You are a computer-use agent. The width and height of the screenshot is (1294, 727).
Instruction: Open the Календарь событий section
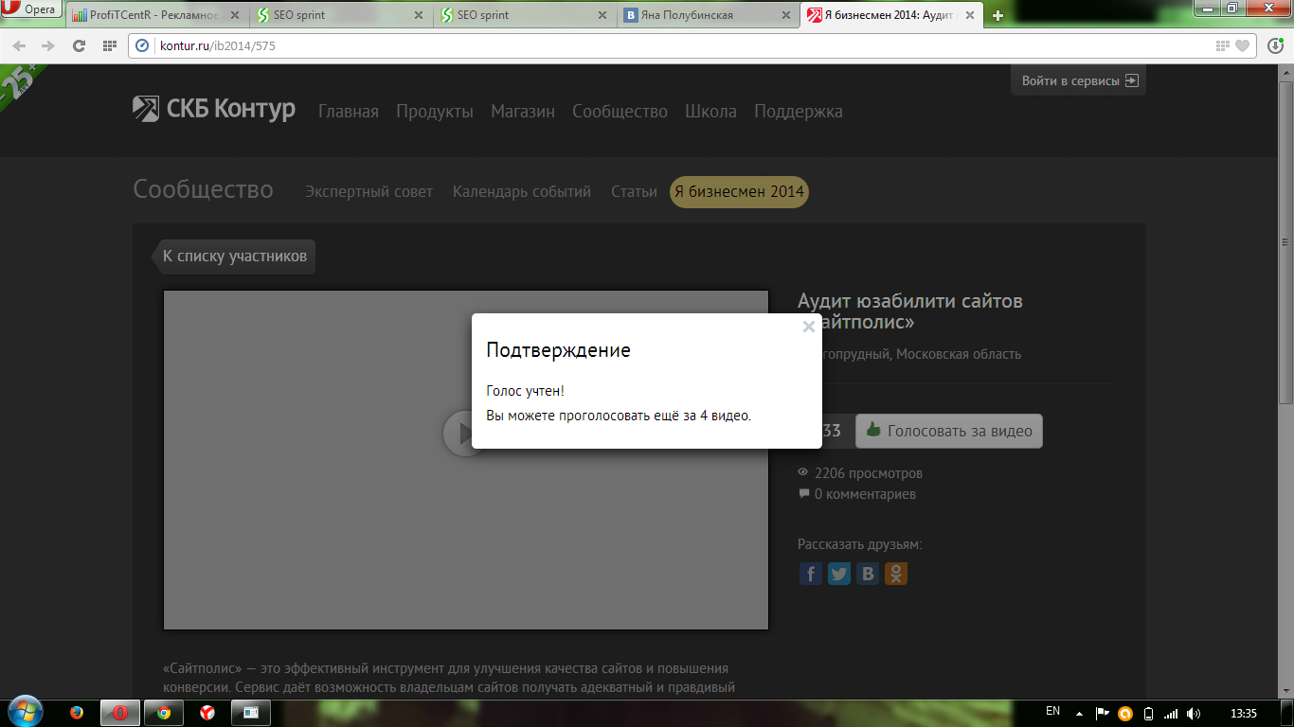click(522, 191)
